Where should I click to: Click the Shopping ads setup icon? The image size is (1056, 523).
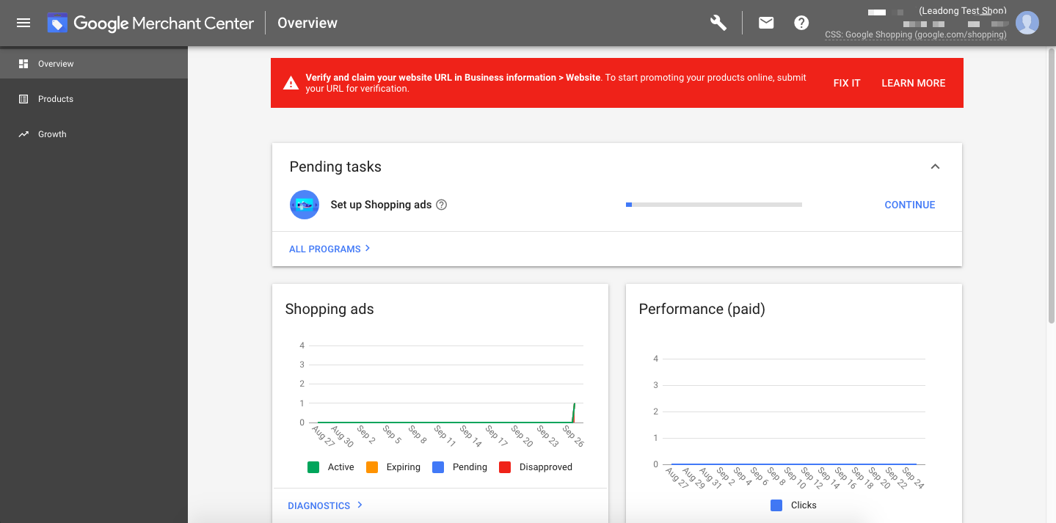[x=305, y=205]
